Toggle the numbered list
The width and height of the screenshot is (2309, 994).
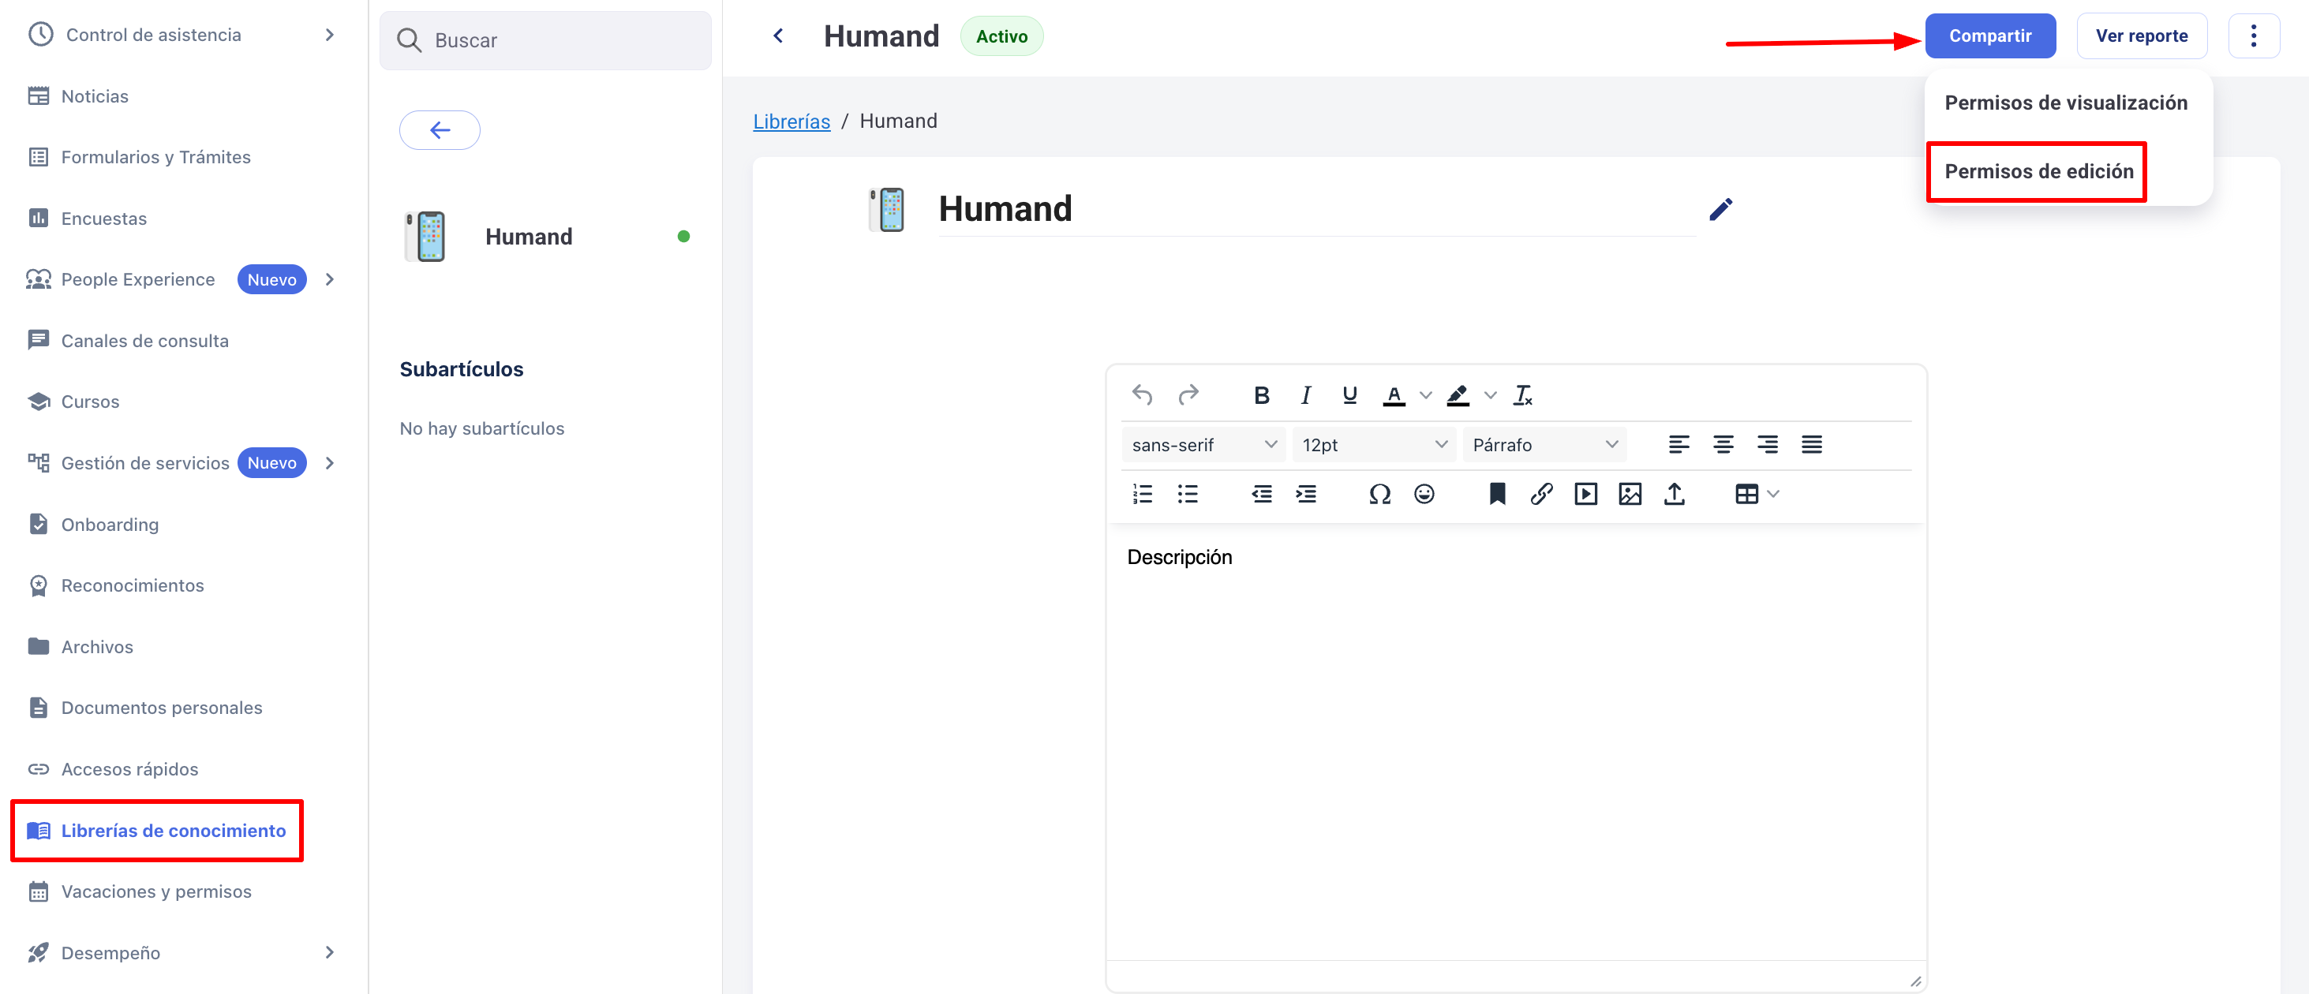pos(1142,494)
